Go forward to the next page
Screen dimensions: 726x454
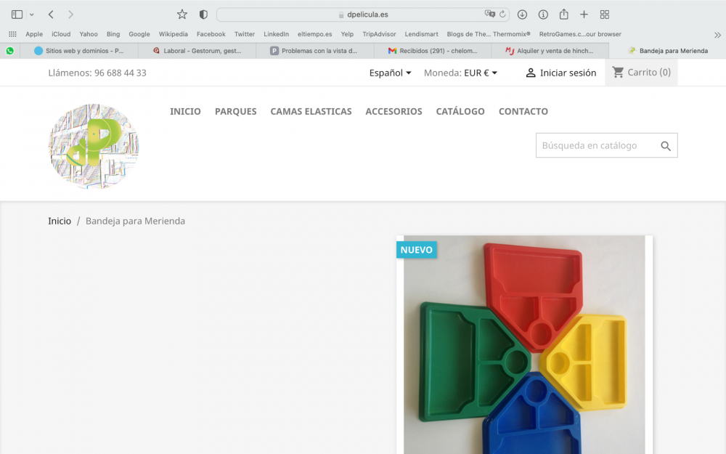70,15
